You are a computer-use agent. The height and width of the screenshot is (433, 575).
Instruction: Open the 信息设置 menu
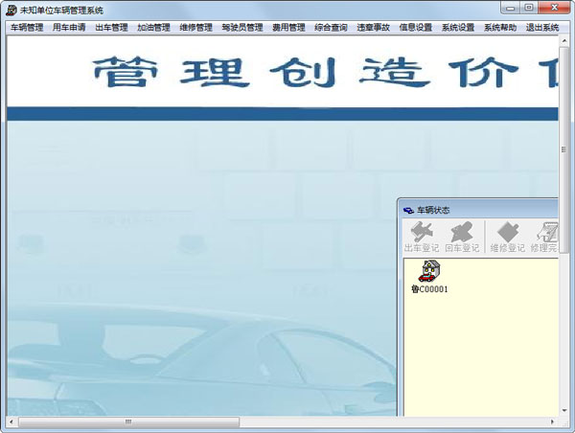416,28
